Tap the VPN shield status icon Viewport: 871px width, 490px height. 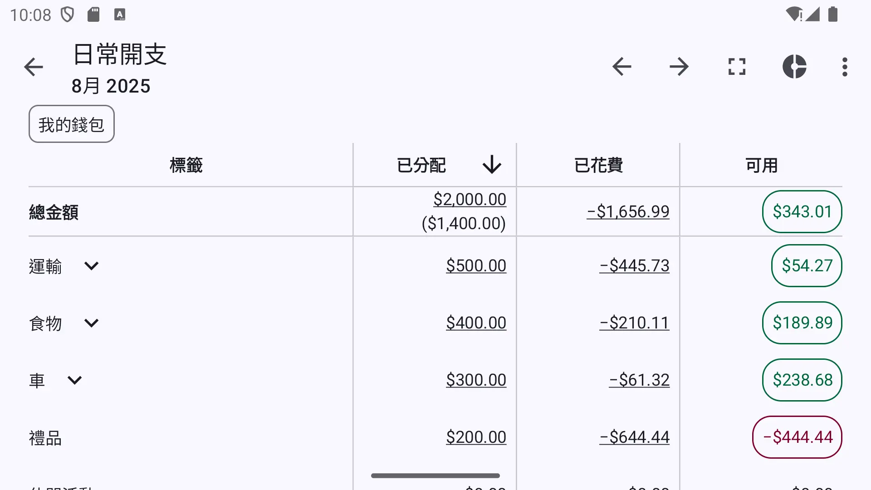pos(68,15)
